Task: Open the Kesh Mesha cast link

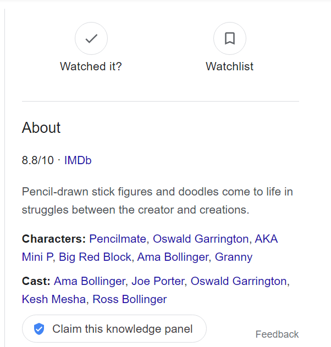Action: [x=54, y=299]
